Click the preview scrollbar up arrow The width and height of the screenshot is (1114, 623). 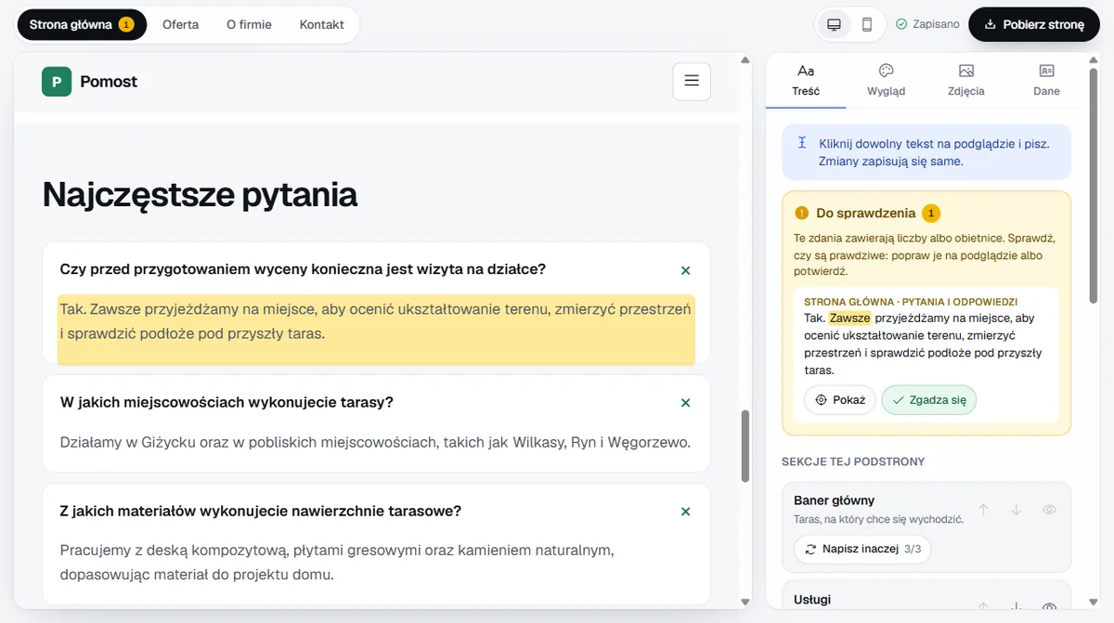745,61
